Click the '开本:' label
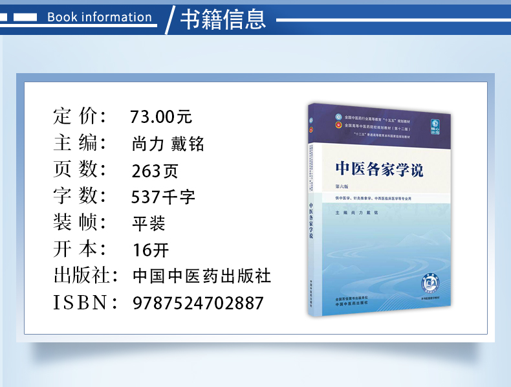The height and width of the screenshot is (387, 511). (80, 249)
